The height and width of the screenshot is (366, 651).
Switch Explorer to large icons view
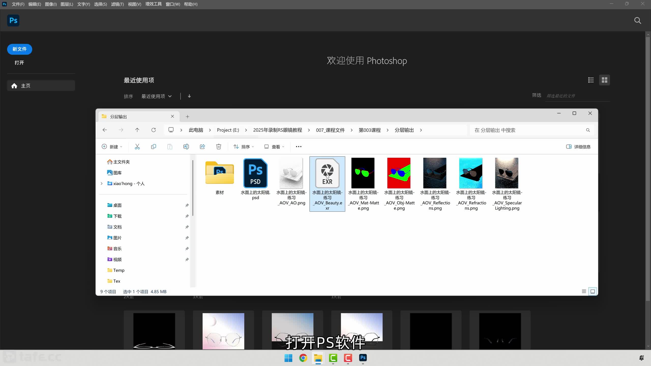[x=593, y=292]
